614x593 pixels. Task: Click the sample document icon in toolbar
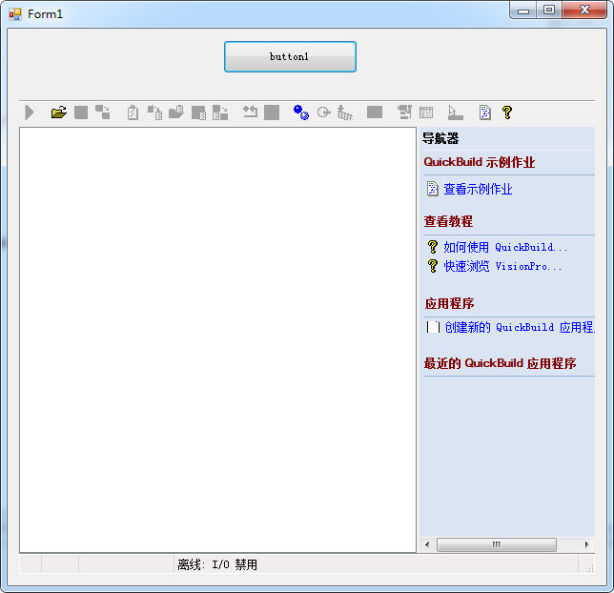pyautogui.click(x=484, y=112)
